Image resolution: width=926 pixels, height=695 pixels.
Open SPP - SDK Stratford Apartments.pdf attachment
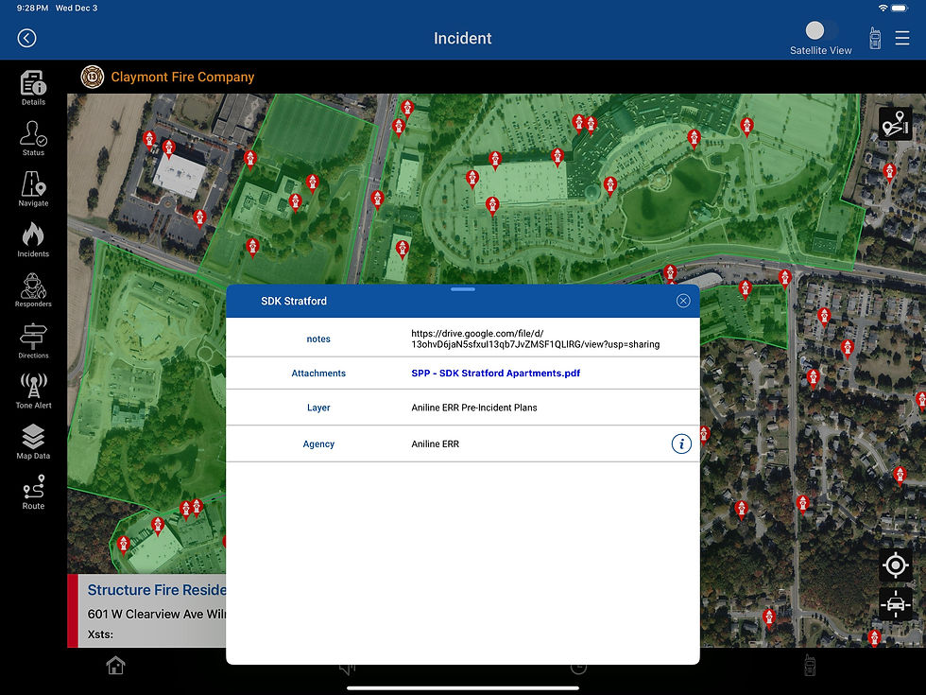point(495,373)
